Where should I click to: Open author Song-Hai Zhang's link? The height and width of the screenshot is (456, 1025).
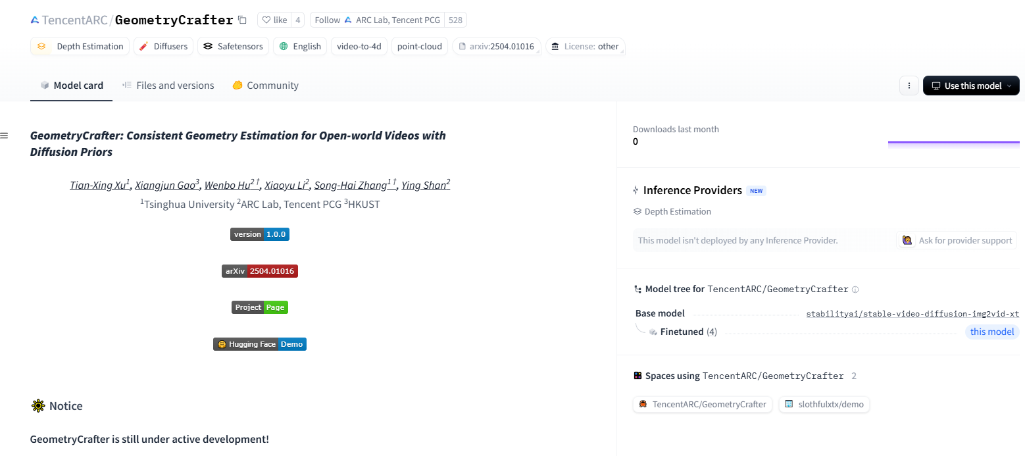point(355,185)
